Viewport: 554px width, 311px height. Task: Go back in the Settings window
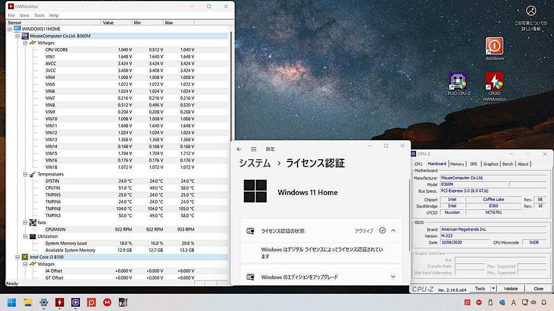pyautogui.click(x=239, y=149)
